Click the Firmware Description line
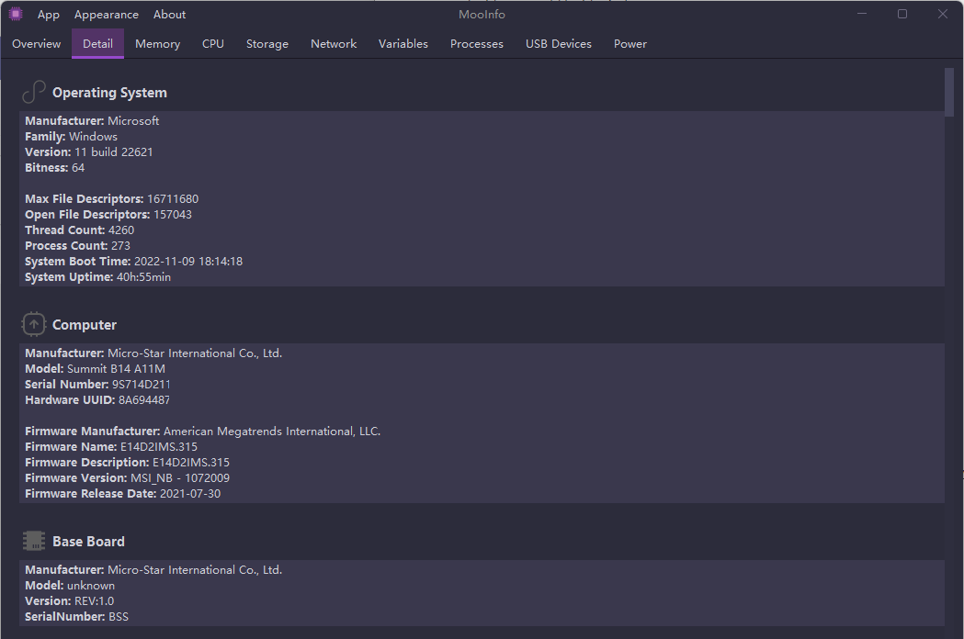This screenshot has height=639, width=964. tap(127, 462)
